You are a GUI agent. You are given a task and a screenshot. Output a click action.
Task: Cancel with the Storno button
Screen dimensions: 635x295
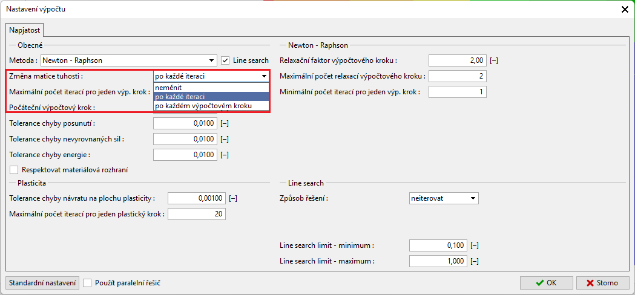[602, 283]
